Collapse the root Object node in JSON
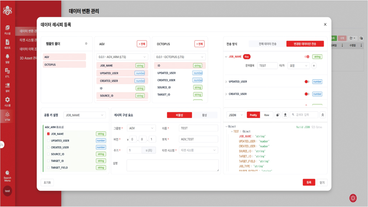 [226, 126]
